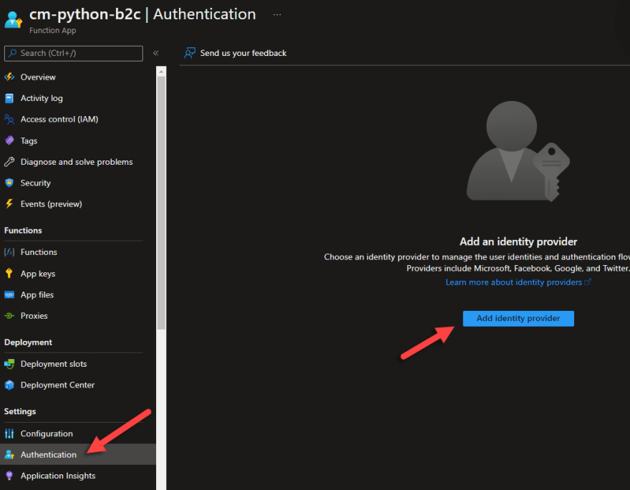Click the Add an identity provider heading
Screen dimensions: 630x490
click(518, 241)
